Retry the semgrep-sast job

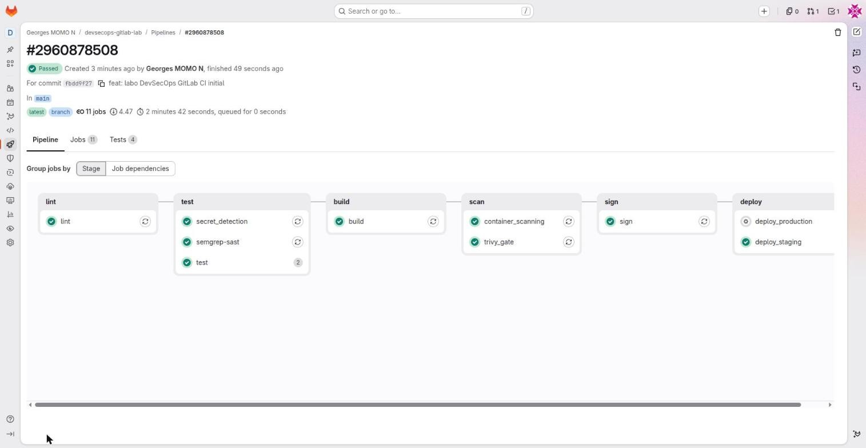298,242
